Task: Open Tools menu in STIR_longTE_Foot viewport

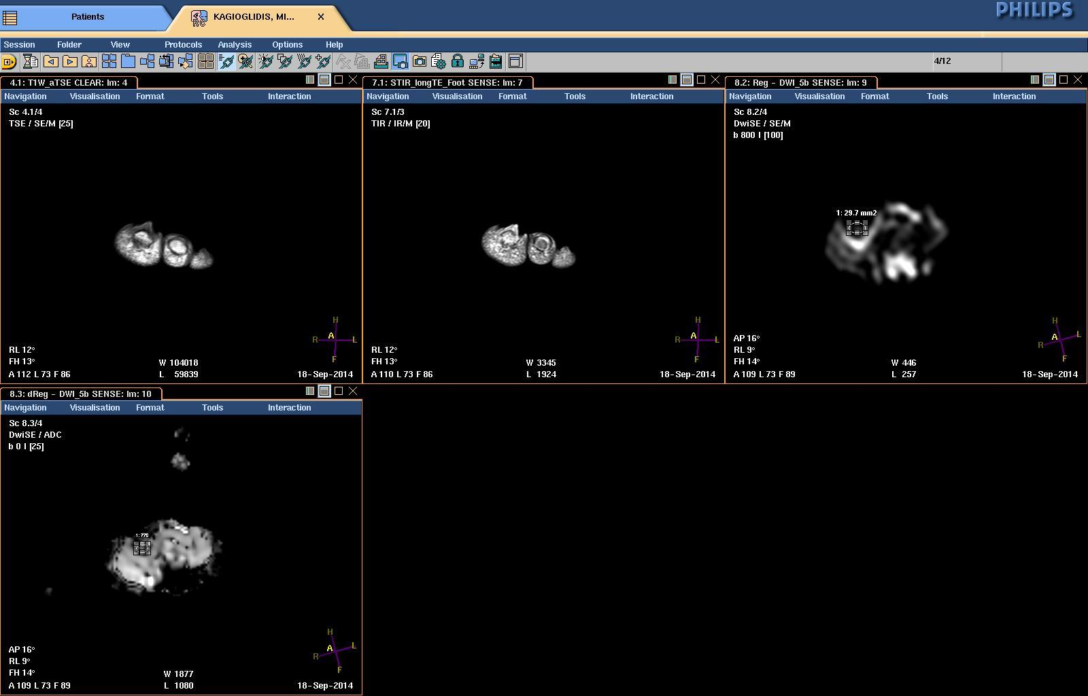Action: pyautogui.click(x=575, y=97)
